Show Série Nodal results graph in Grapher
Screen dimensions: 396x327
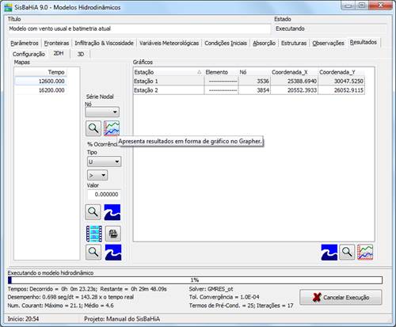pyautogui.click(x=112, y=128)
